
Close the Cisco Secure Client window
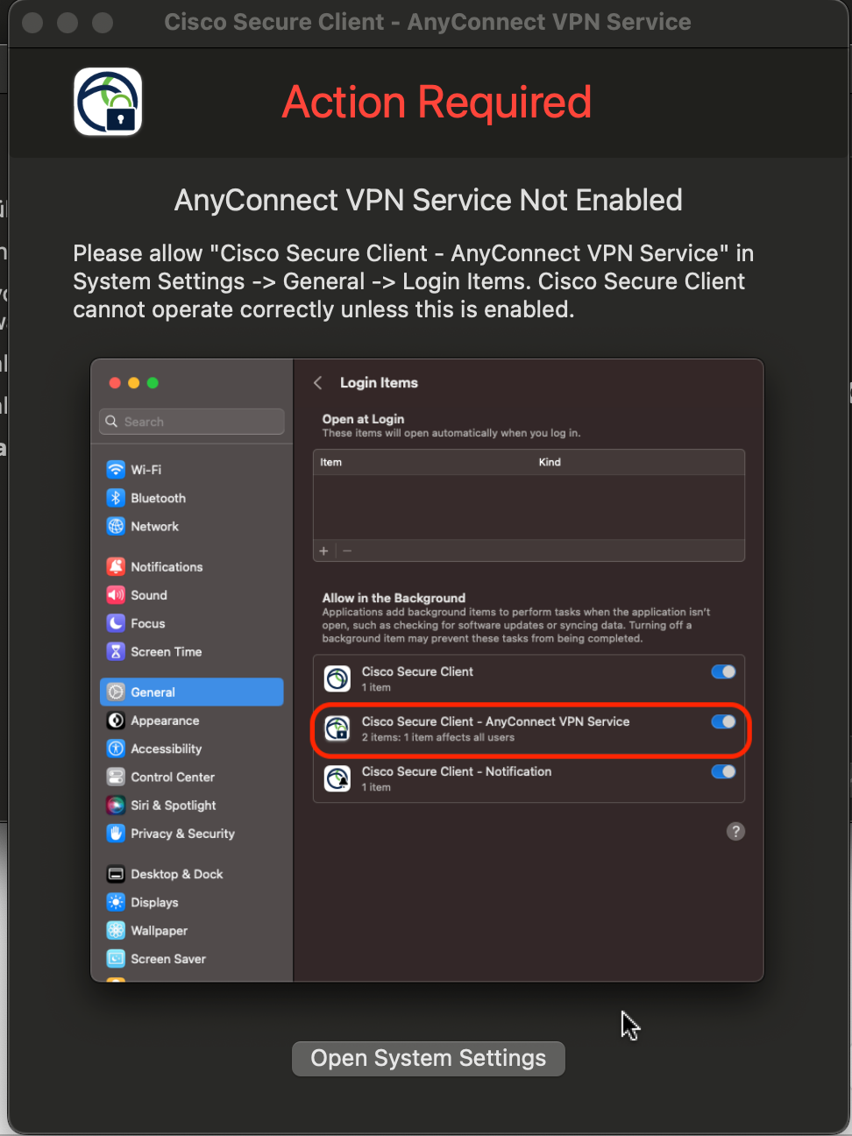pyautogui.click(x=32, y=22)
